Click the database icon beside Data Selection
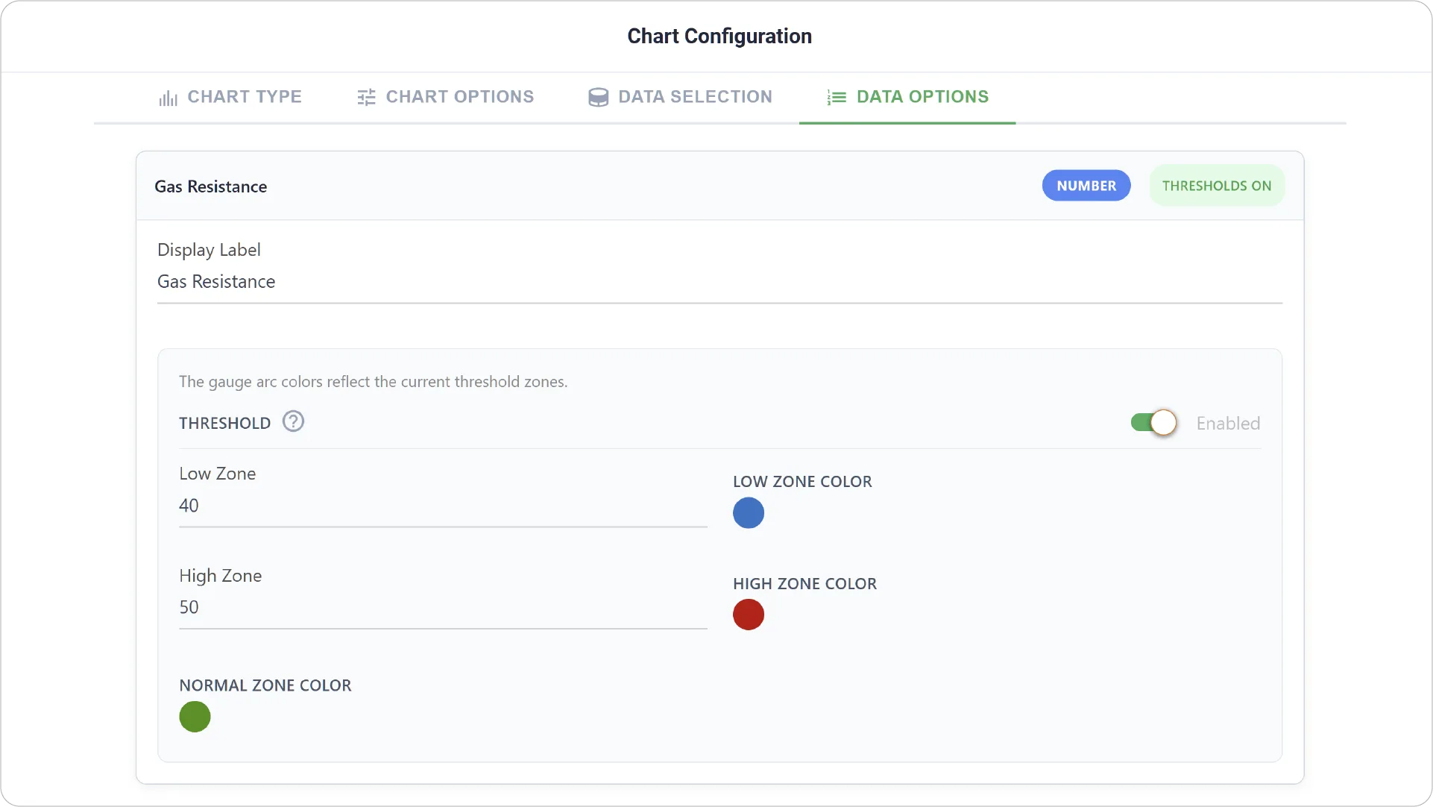The image size is (1433, 807). [x=598, y=98]
